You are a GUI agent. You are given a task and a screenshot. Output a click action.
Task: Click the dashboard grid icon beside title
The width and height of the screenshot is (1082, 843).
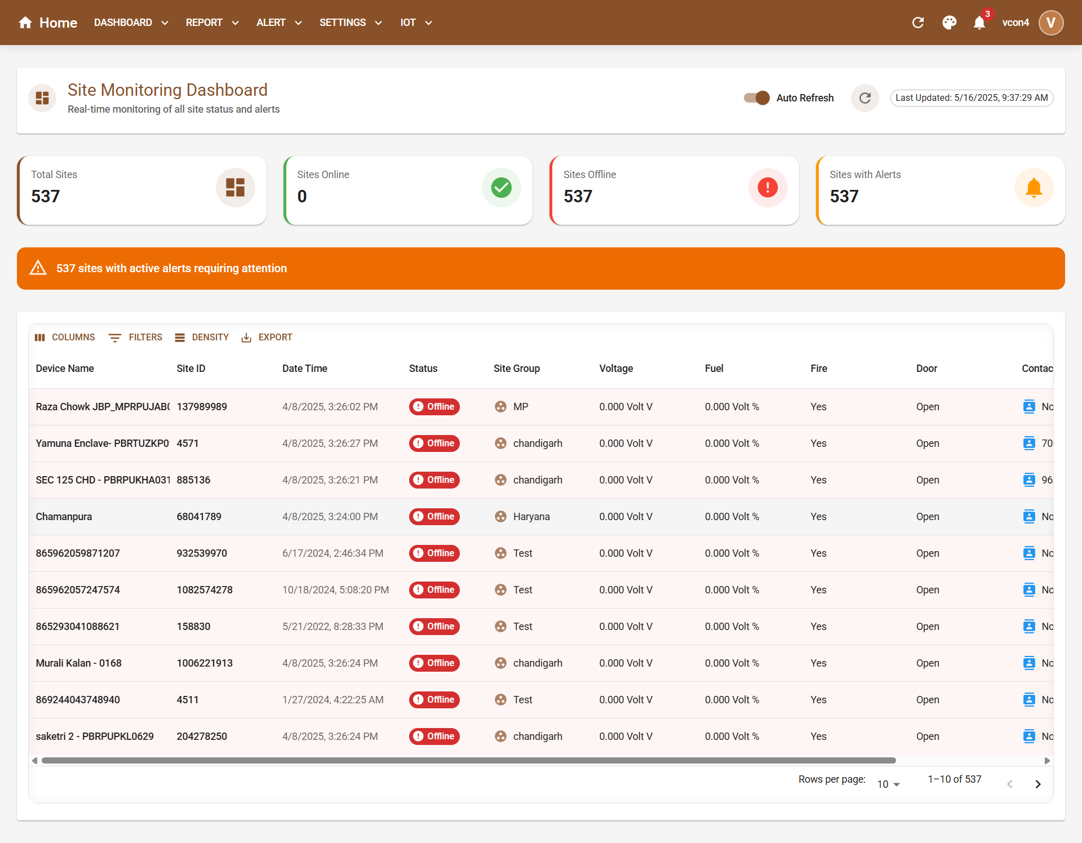[42, 98]
